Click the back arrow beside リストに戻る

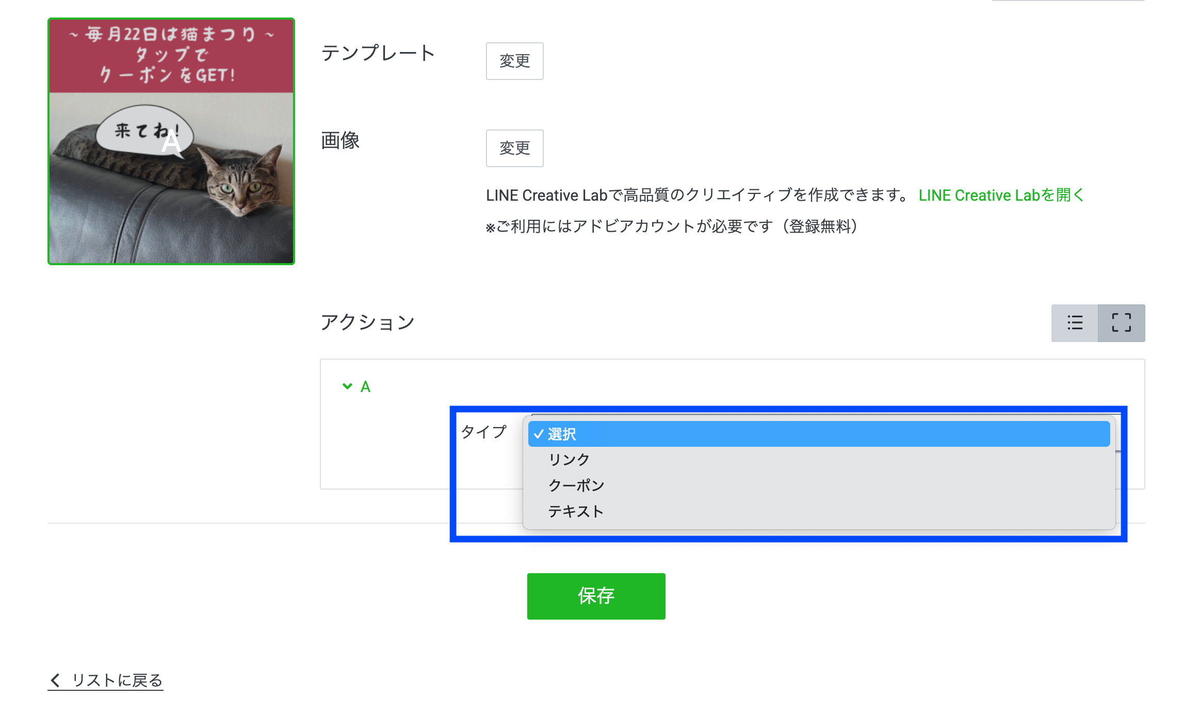[56, 680]
